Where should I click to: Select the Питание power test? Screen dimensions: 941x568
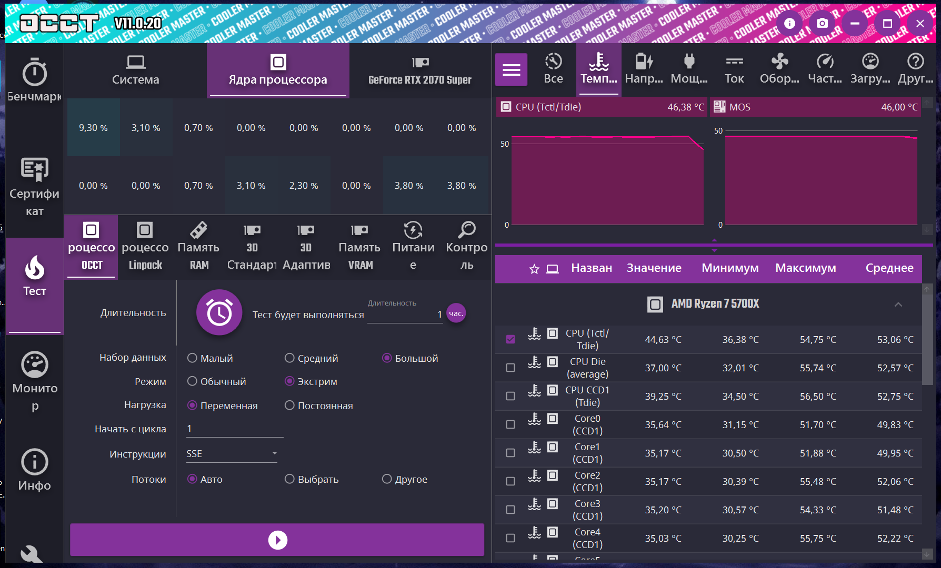point(413,246)
